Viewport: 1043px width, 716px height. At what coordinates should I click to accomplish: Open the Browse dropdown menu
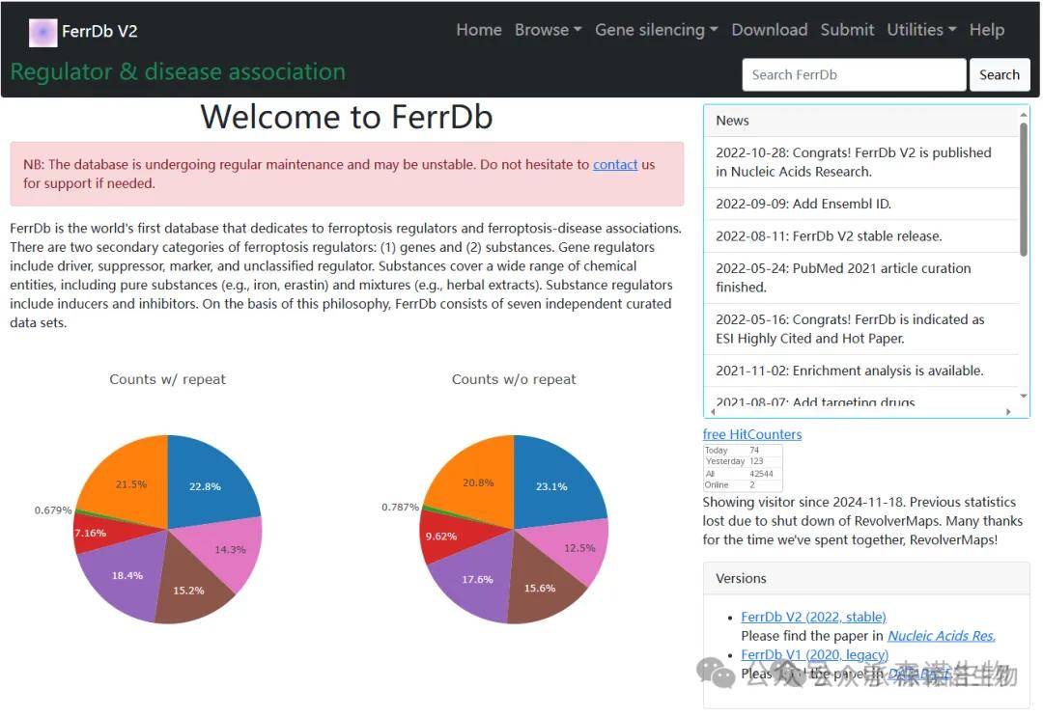(x=548, y=30)
